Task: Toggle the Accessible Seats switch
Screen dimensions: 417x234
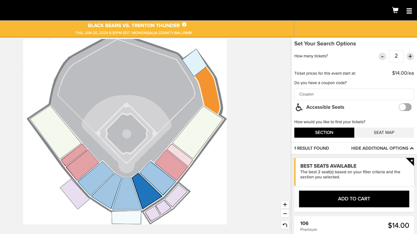Action: [x=405, y=107]
